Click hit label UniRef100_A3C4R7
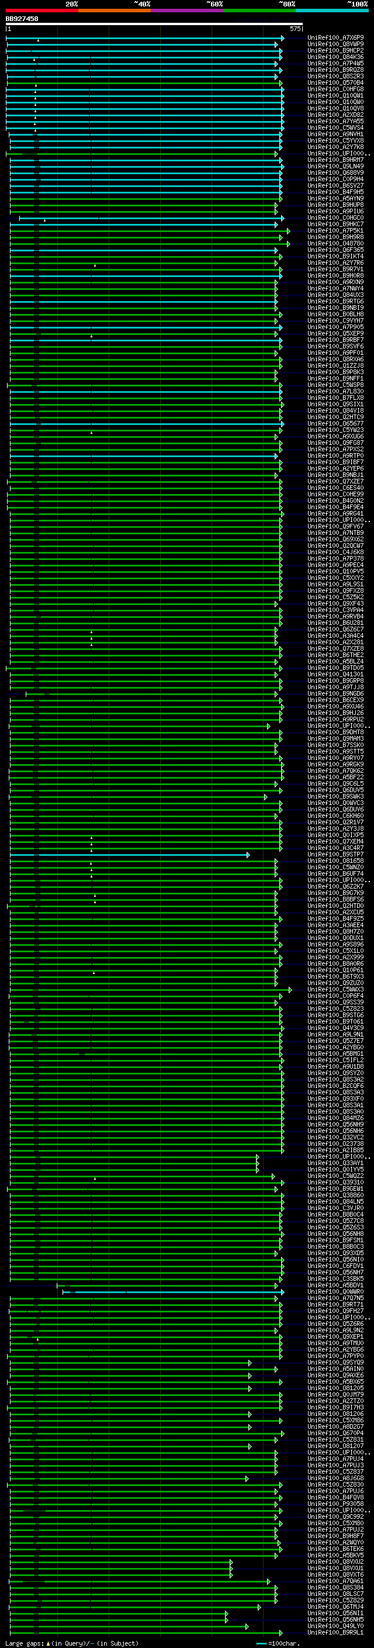This screenshot has width=374, height=1648. (x=335, y=848)
